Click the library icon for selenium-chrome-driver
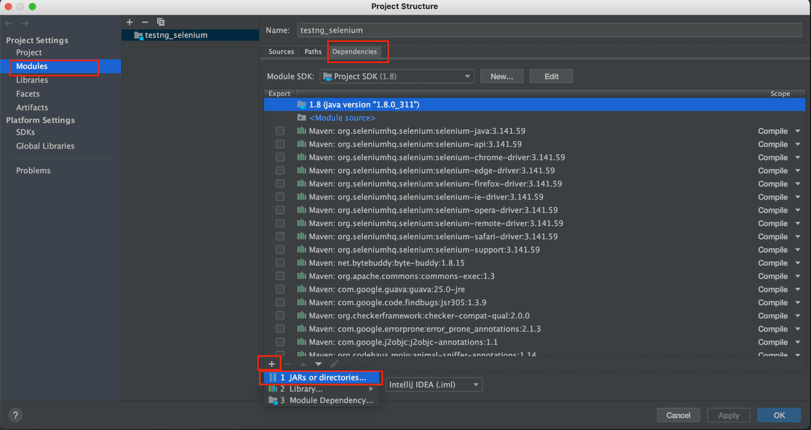811x430 pixels. tap(302, 157)
